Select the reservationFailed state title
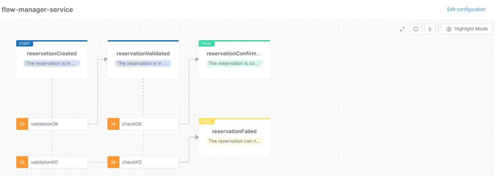 click(234, 131)
